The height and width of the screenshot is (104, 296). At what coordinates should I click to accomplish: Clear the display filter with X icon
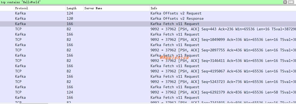pos(285,2)
